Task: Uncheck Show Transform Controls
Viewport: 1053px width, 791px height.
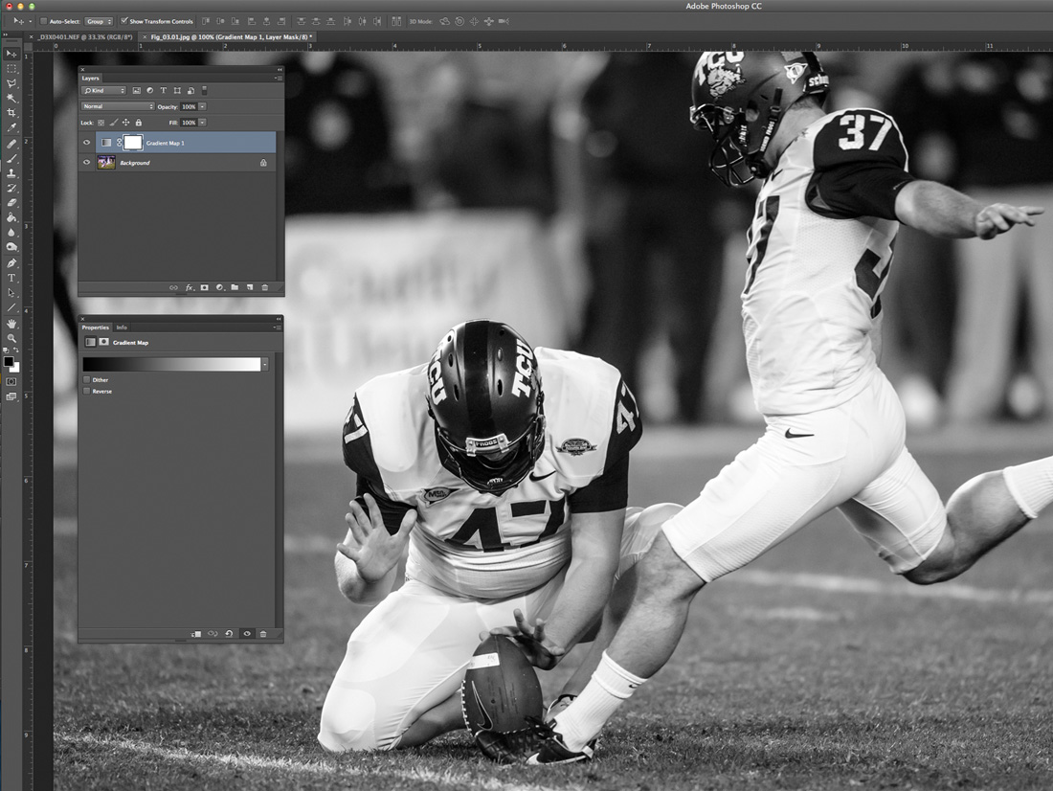Action: pos(124,21)
